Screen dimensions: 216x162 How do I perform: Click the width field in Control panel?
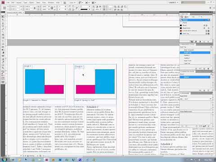click(28, 6)
